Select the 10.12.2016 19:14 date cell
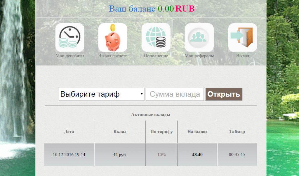299x176 pixels. [69, 155]
